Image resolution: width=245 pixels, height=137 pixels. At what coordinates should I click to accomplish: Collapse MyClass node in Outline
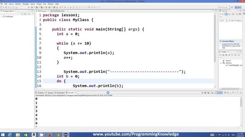221,63
